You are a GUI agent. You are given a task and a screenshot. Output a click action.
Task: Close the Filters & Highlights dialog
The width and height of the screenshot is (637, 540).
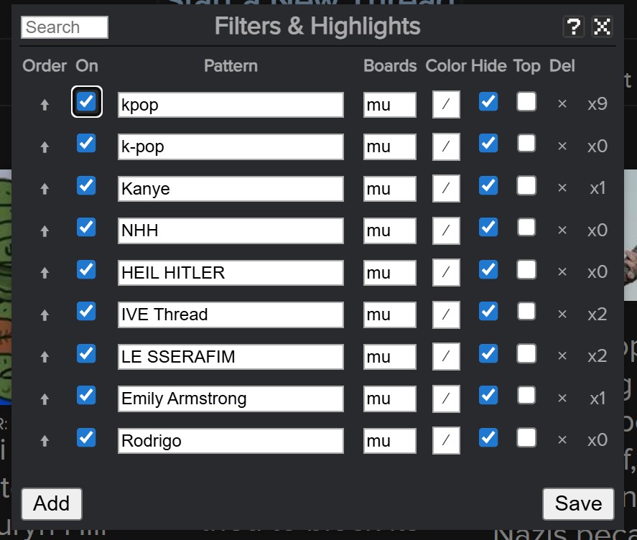(x=602, y=27)
